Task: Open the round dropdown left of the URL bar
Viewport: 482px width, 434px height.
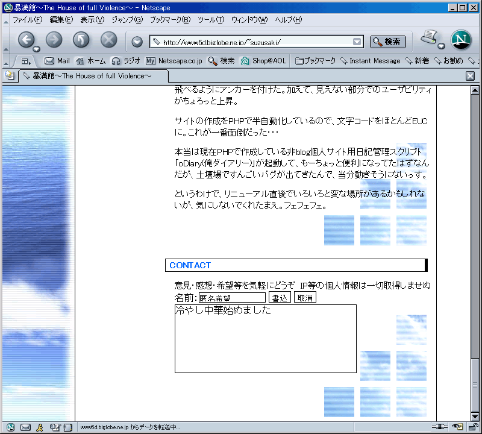Action: (x=137, y=42)
